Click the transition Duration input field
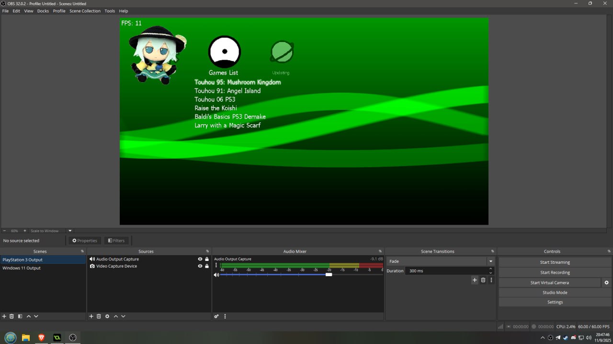This screenshot has height=344, width=613. [x=446, y=271]
